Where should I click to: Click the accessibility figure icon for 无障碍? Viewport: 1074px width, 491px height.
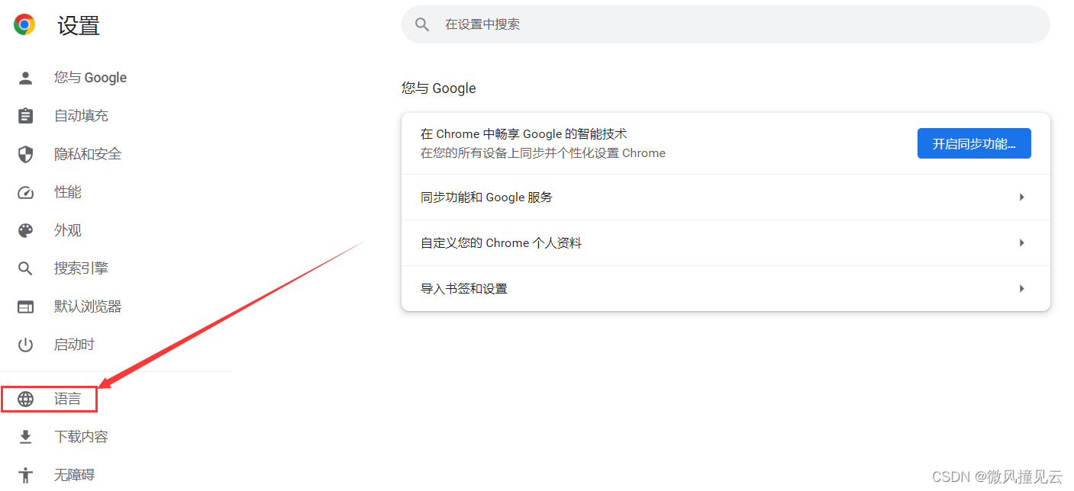tap(26, 475)
